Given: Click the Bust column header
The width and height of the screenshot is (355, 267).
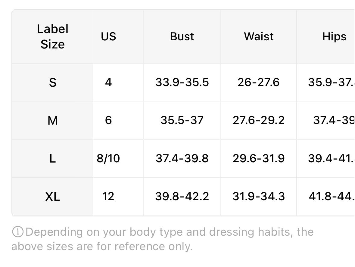Looking at the screenshot, I should pos(182,36).
